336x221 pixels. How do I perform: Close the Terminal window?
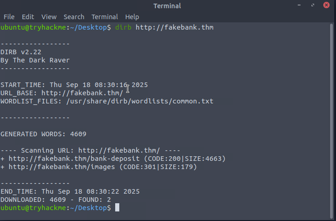(x=326, y=5)
